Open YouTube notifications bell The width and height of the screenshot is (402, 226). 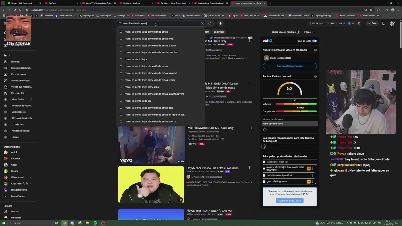click(383, 23)
